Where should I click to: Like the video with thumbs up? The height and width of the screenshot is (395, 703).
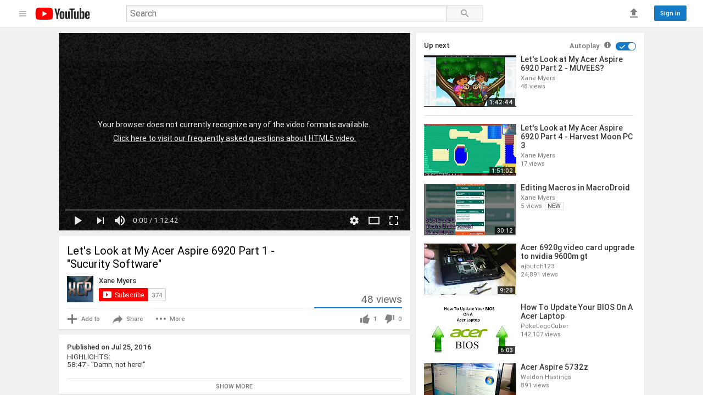(365, 319)
